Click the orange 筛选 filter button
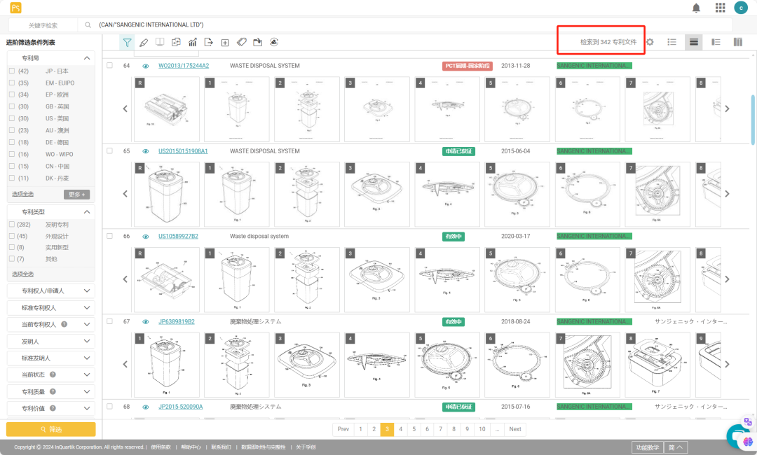 pyautogui.click(x=50, y=429)
